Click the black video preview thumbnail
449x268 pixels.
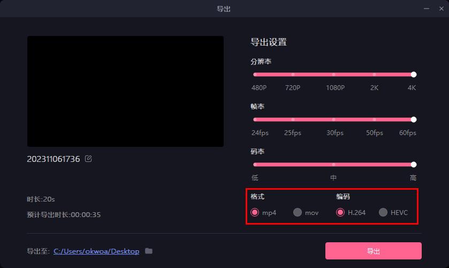pos(125,91)
